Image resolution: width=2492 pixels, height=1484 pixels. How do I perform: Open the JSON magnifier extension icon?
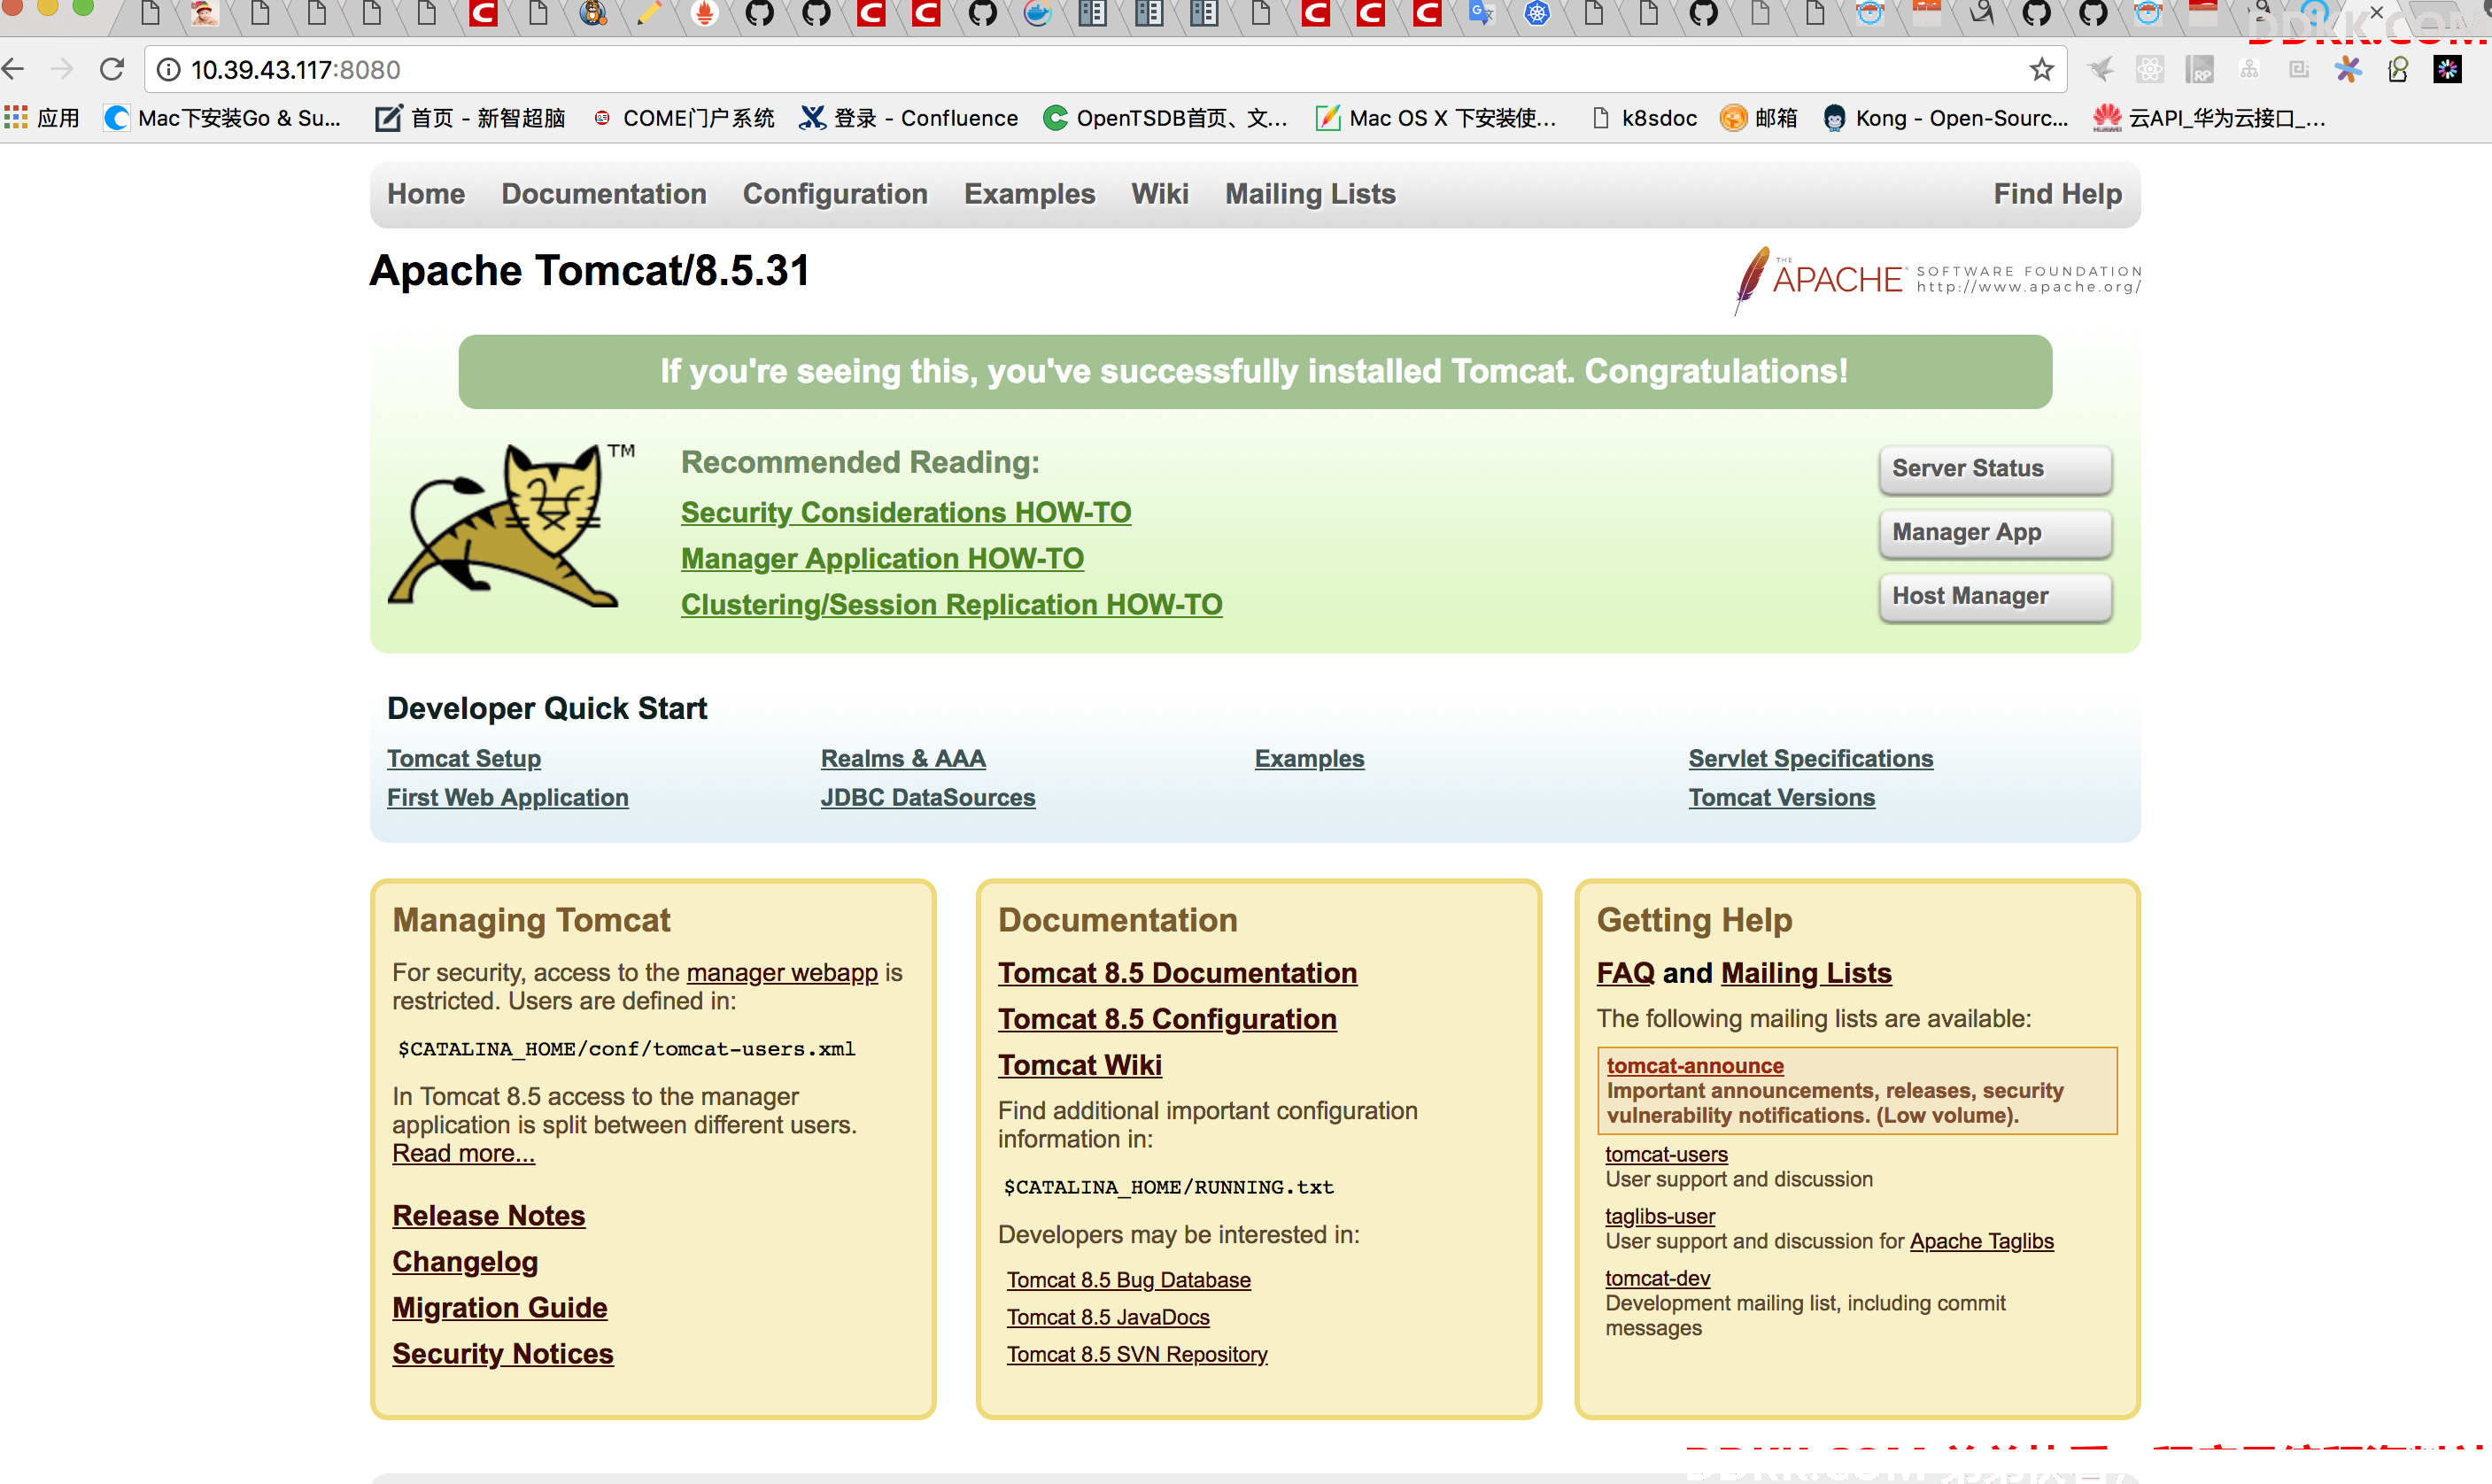coord(2398,69)
